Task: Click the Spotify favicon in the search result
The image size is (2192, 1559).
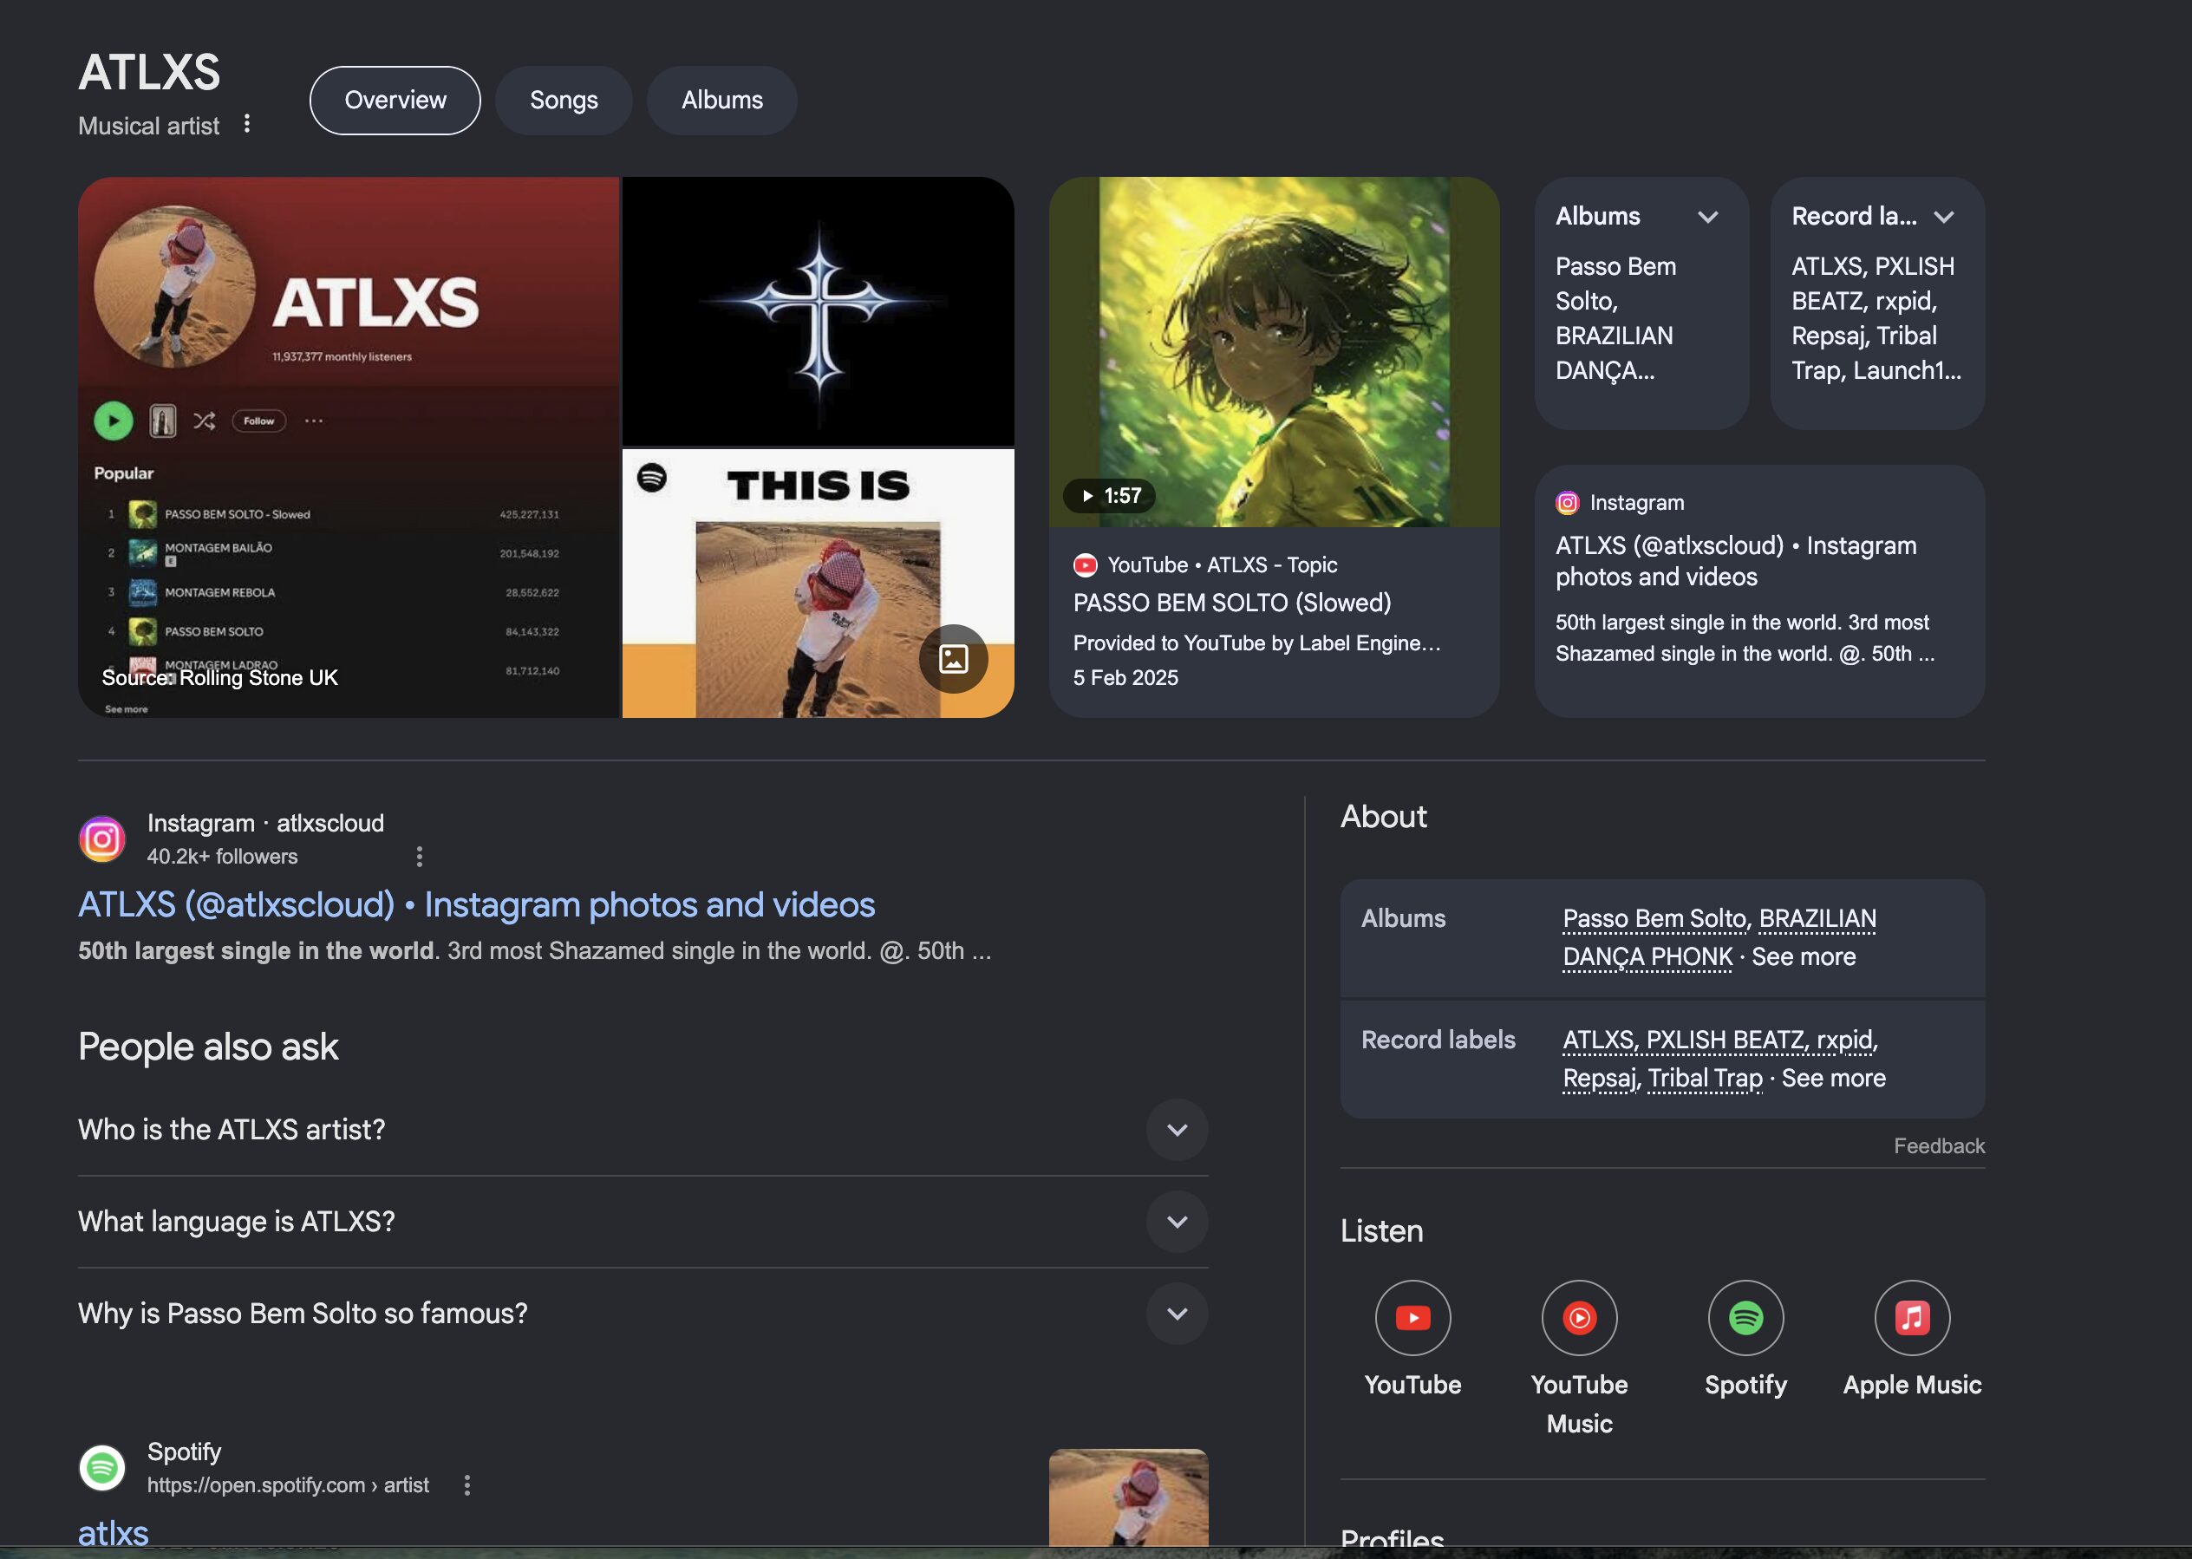Action: point(101,1468)
